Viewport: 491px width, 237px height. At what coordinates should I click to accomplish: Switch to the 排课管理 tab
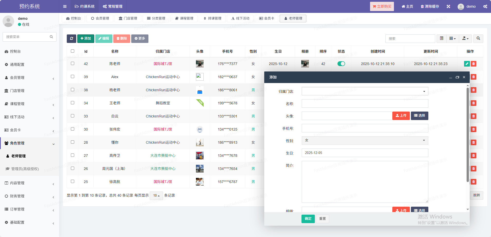click(212, 19)
